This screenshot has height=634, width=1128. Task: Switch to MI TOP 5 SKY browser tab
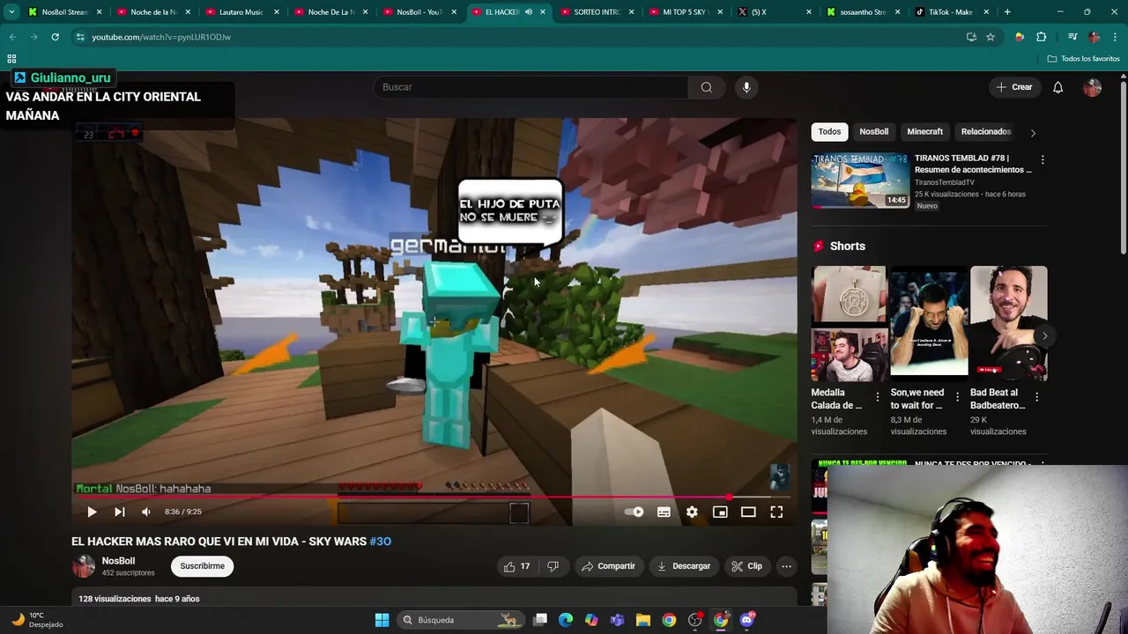(686, 12)
